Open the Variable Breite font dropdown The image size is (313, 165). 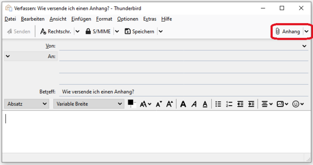[x=89, y=104]
